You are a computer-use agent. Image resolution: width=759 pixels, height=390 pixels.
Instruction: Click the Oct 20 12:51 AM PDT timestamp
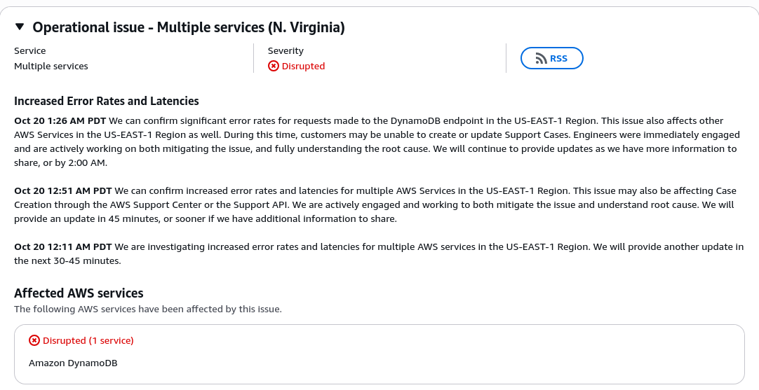[63, 190]
